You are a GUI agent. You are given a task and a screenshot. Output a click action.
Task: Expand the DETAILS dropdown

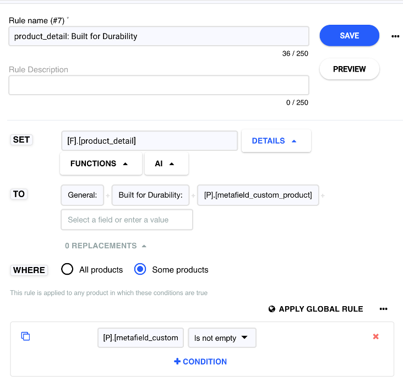coord(276,141)
